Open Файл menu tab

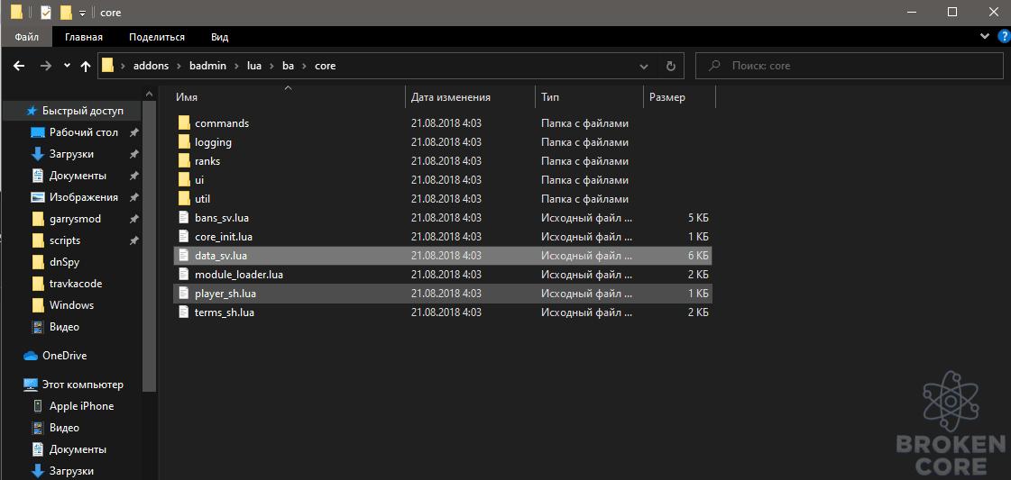(x=27, y=37)
